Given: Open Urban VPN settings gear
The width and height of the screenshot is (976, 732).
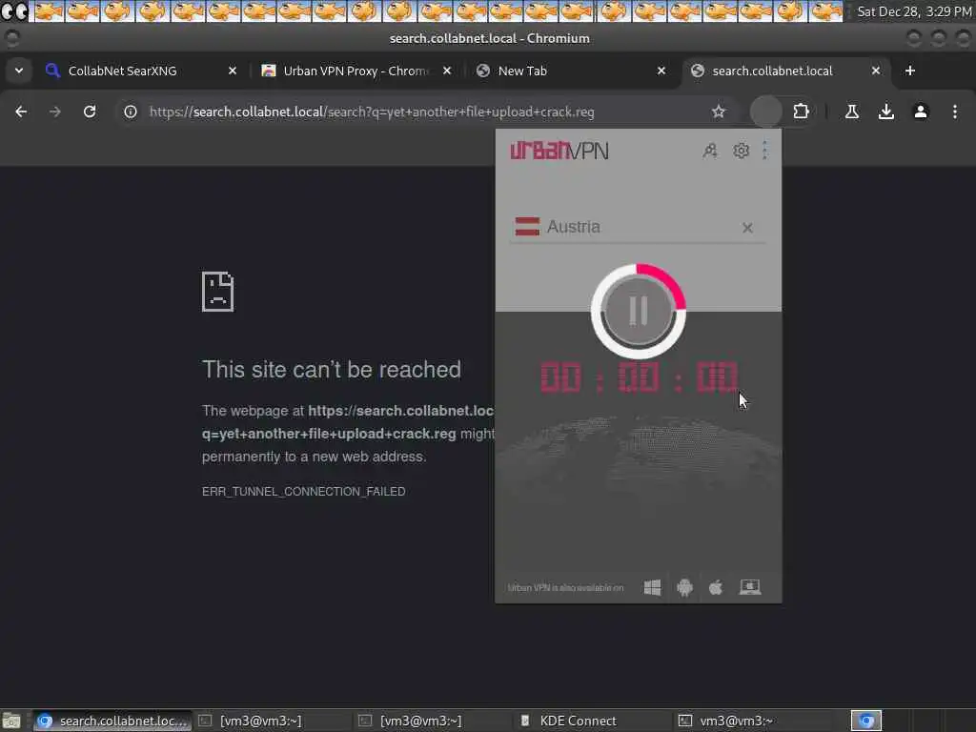Looking at the screenshot, I should [x=741, y=151].
